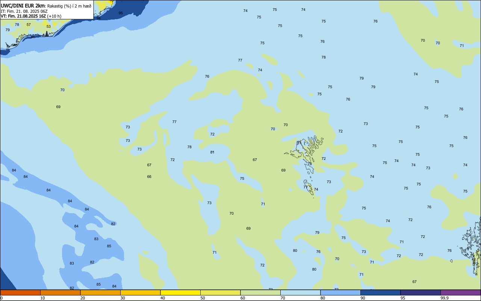
Task: Click the 80–90 medium blue legend segment
Action: click(340, 292)
